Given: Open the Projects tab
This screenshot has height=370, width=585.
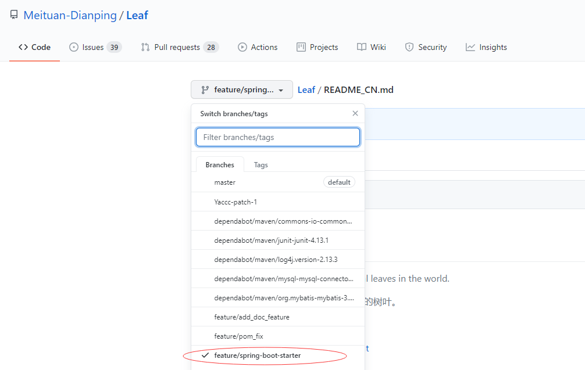Looking at the screenshot, I should pyautogui.click(x=318, y=47).
